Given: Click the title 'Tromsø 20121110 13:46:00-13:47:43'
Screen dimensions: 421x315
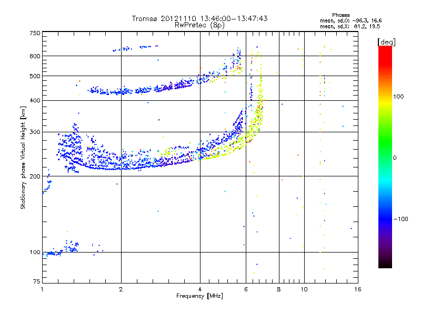Looking at the screenshot, I should coord(199,18).
